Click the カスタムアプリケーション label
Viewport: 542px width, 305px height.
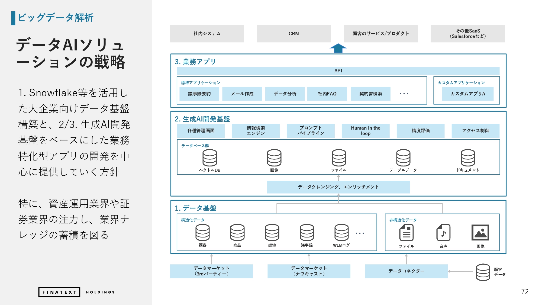click(461, 83)
